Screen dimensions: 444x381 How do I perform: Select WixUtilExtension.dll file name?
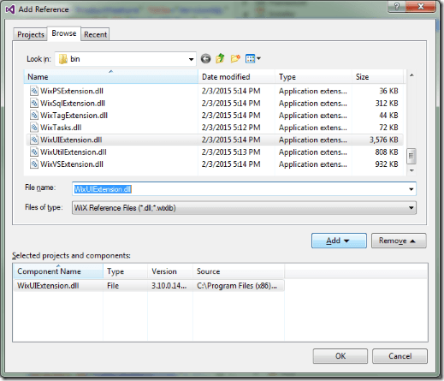[x=74, y=152]
